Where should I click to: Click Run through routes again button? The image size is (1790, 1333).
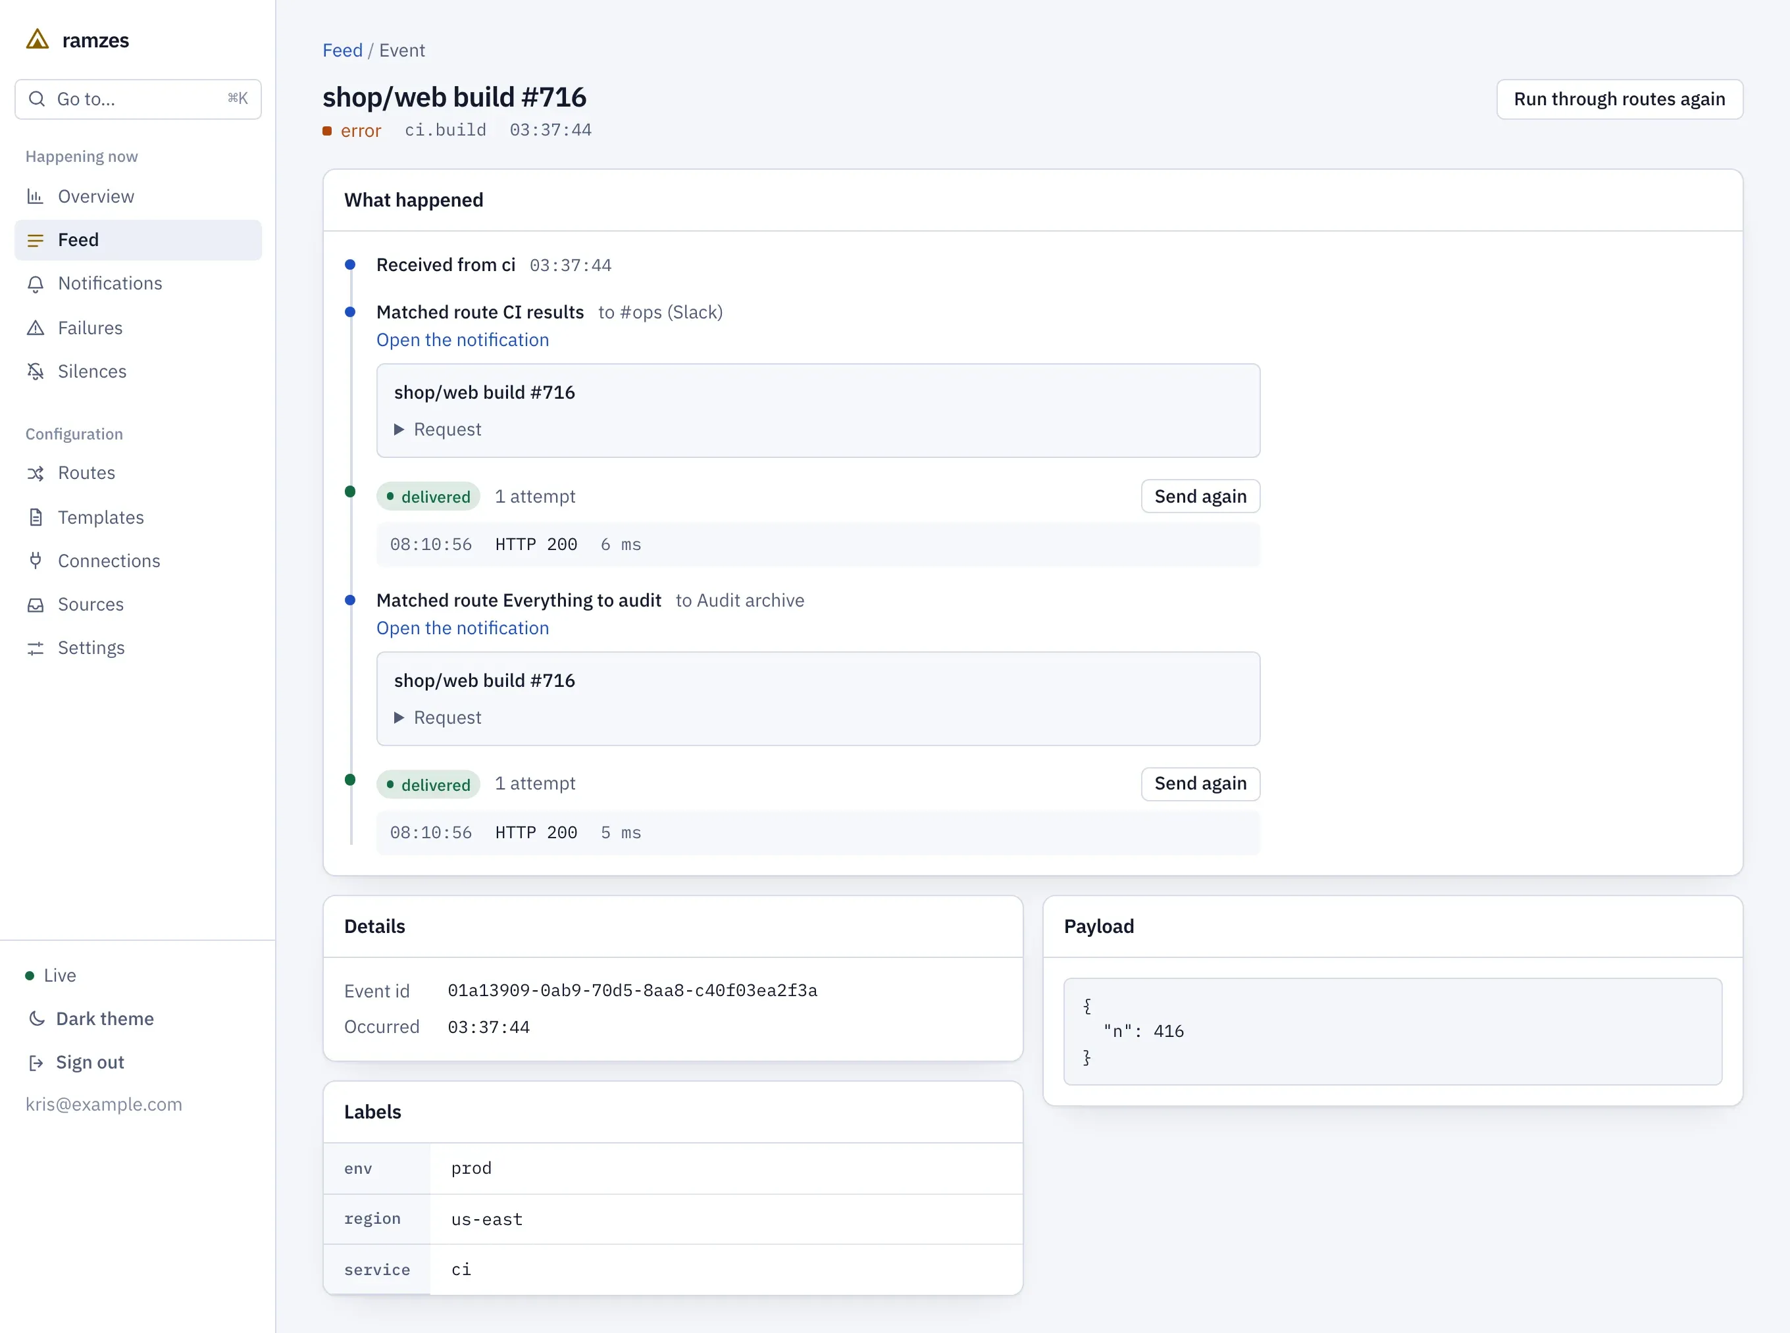click(1619, 99)
